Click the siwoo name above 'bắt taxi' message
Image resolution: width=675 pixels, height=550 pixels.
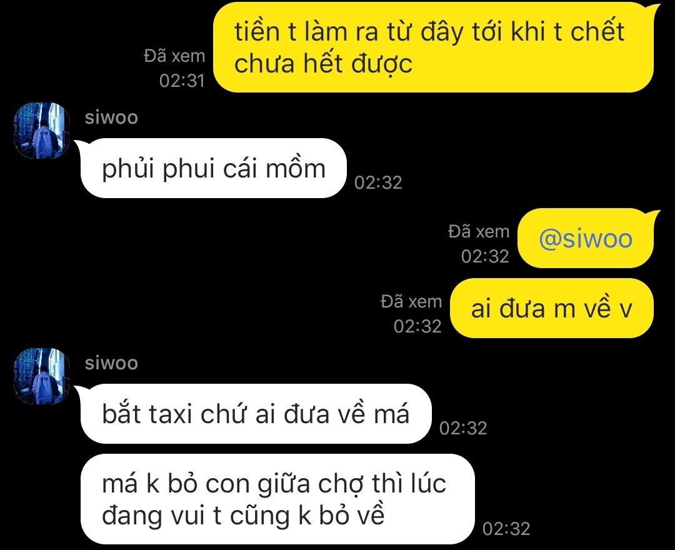click(111, 362)
